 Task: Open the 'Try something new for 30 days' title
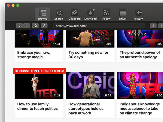(x=88, y=55)
